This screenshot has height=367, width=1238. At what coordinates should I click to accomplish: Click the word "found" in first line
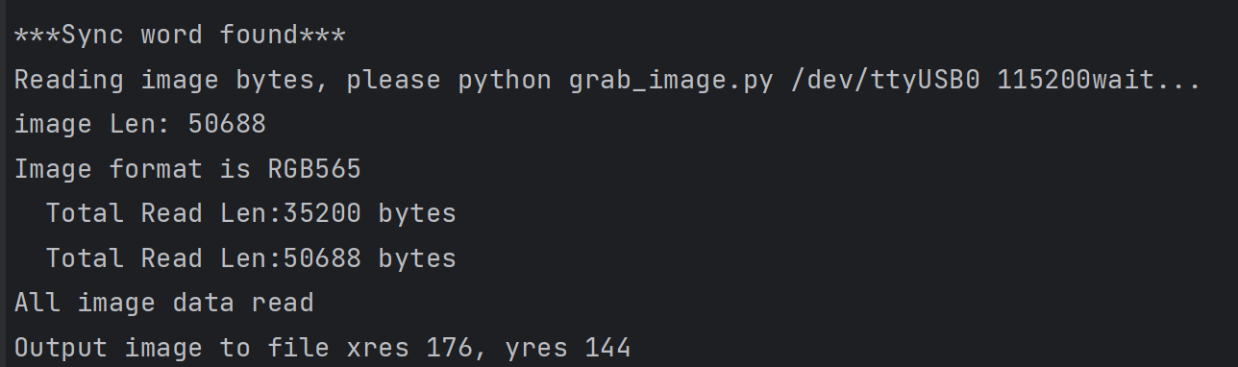(260, 36)
